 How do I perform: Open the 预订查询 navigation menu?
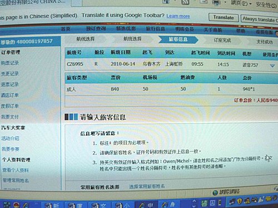pyautogui.click(x=96, y=28)
